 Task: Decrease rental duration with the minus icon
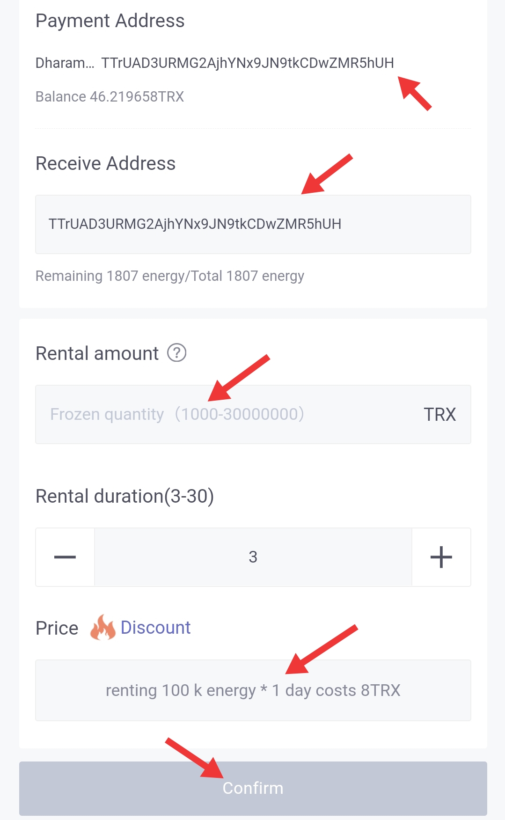pyautogui.click(x=65, y=557)
